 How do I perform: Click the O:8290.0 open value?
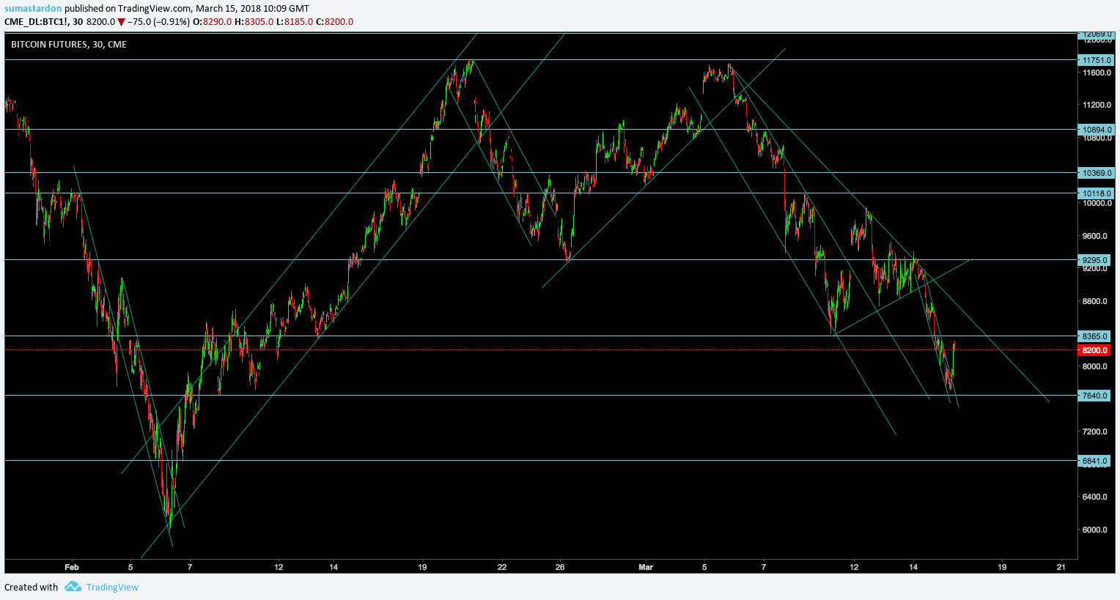212,22
